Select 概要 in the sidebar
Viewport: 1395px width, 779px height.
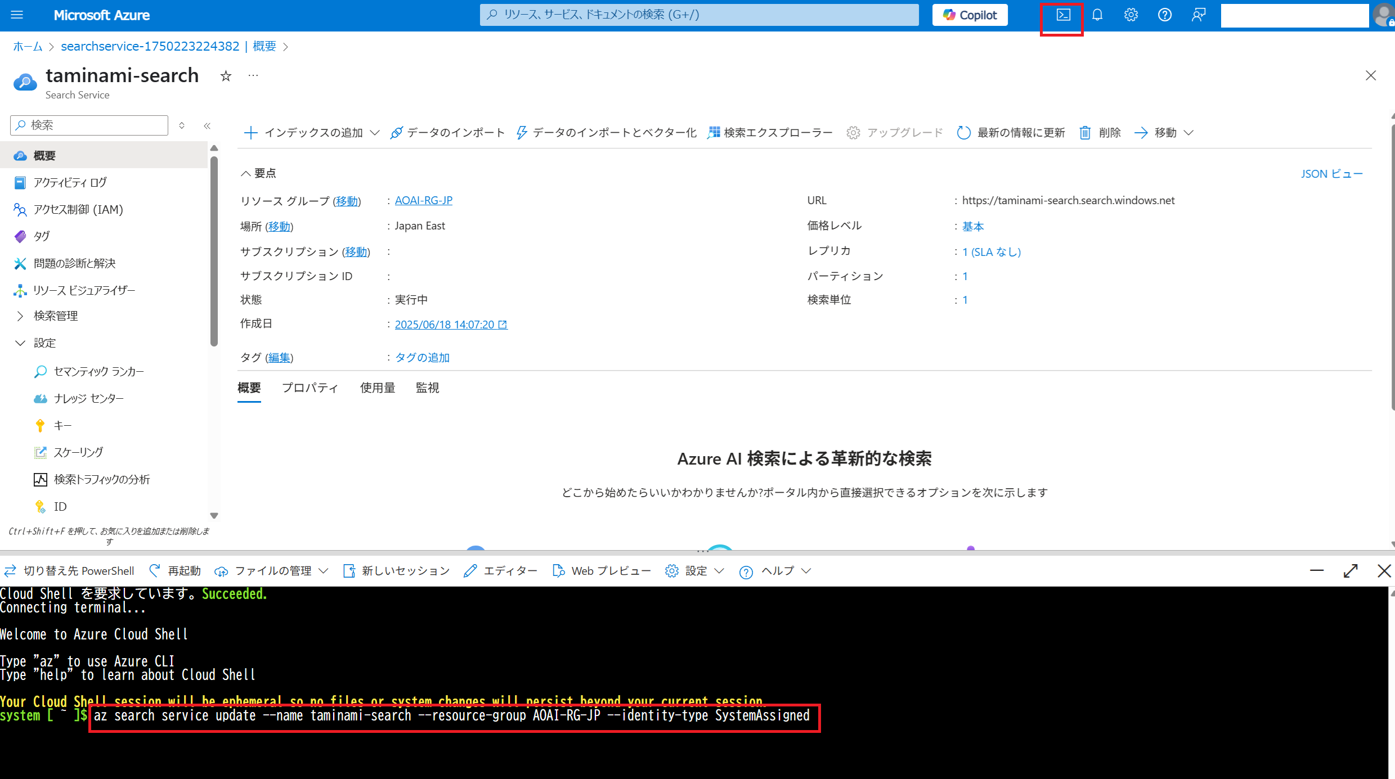(x=104, y=156)
